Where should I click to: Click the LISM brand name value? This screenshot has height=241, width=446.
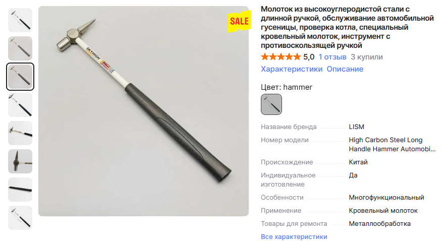coord(356,127)
